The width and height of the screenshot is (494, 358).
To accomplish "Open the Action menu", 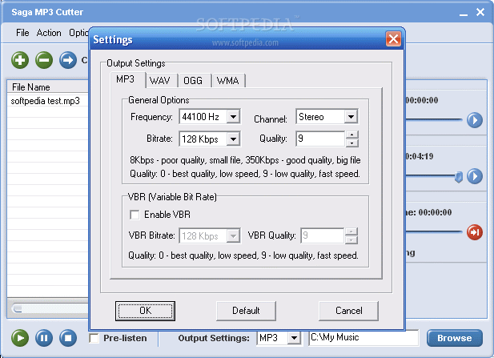I will 49,33.
